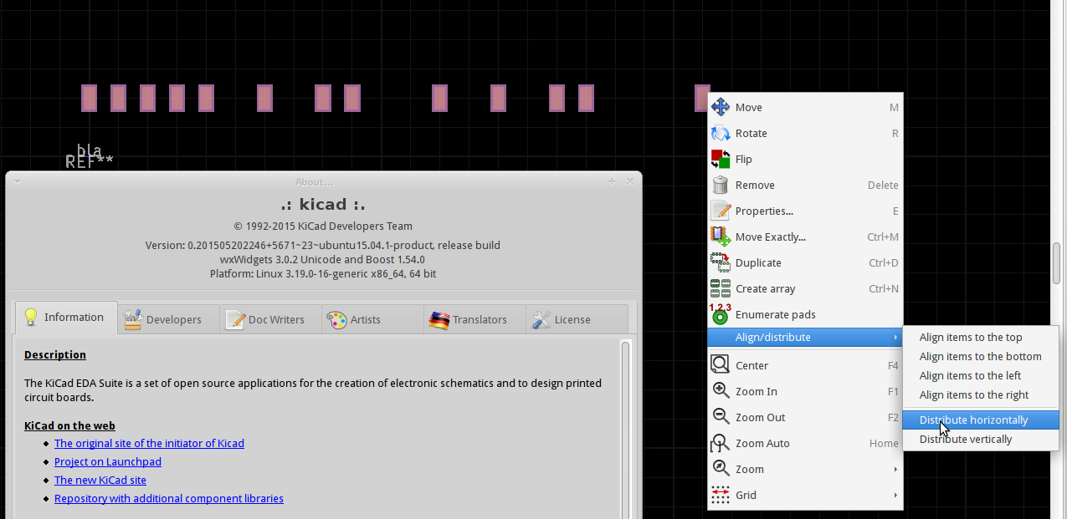Open original site of Kicad initiator link

click(149, 443)
